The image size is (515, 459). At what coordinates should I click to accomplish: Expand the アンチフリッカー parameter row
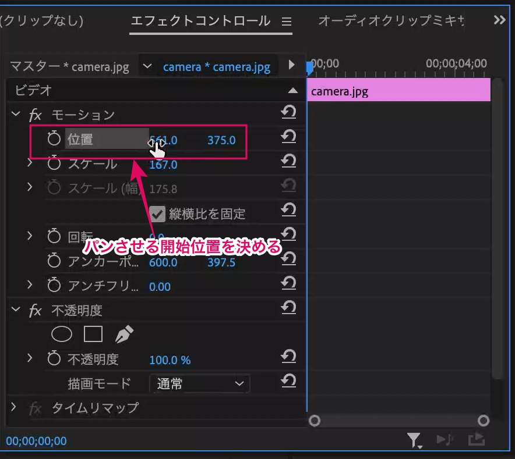click(30, 285)
